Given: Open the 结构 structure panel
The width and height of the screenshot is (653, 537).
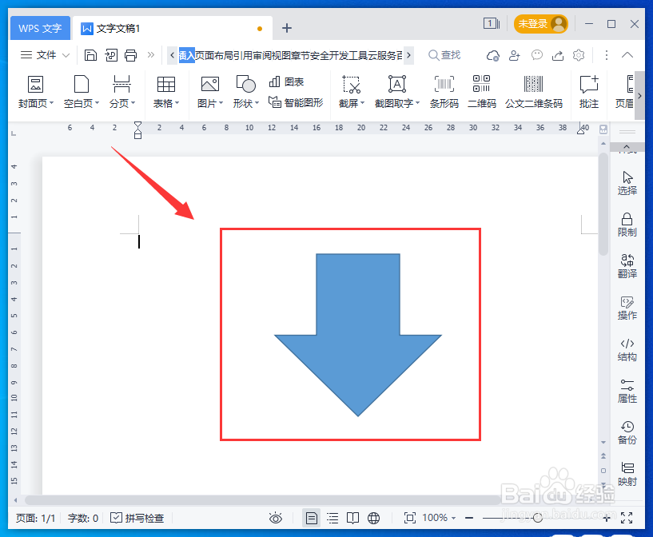Looking at the screenshot, I should pos(627,348).
